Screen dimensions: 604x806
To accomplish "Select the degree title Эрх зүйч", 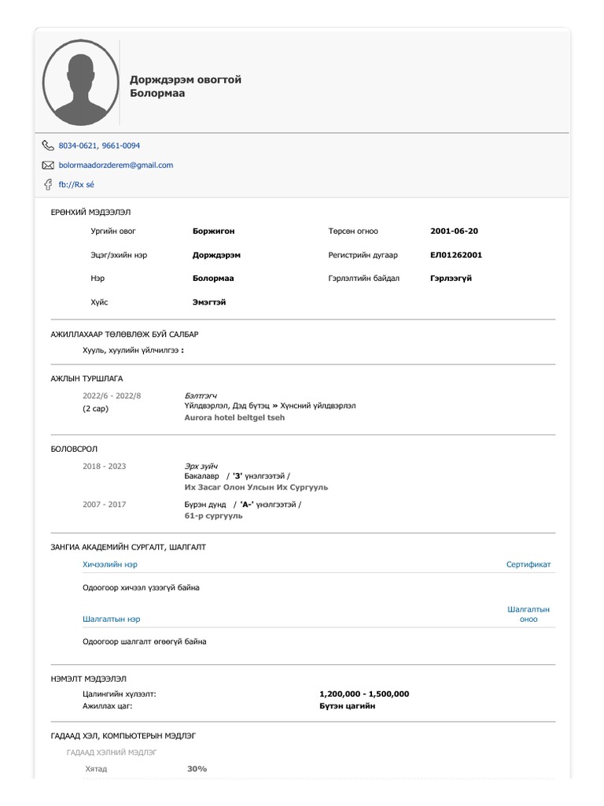I will [x=201, y=466].
